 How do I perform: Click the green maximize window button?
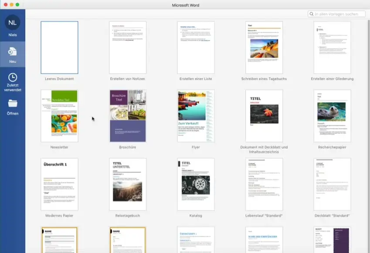[x=17, y=4]
